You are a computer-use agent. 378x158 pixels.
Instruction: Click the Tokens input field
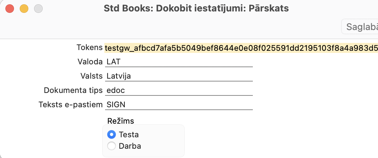pyautogui.click(x=240, y=48)
